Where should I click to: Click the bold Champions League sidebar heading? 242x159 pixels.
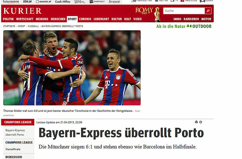click(19, 143)
